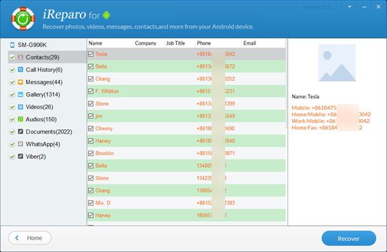Uncheck the Brooklin contact row checkbox
The width and height of the screenshot is (387, 252).
tap(91, 153)
